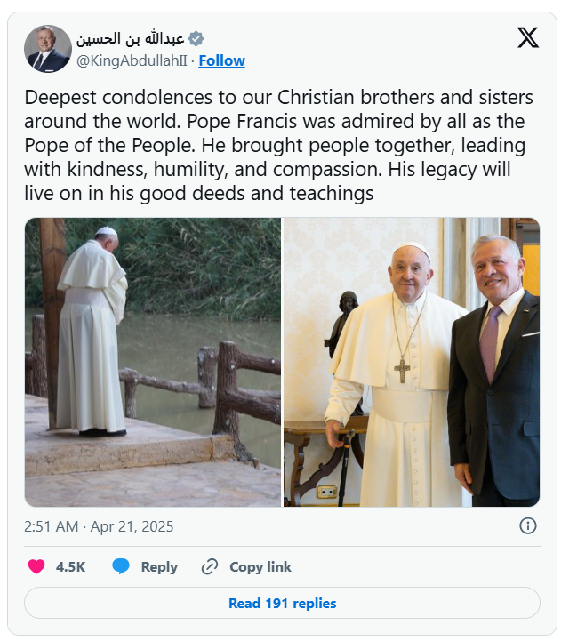Click the blue reply bubble icon
Image resolution: width=561 pixels, height=641 pixels.
[x=122, y=566]
